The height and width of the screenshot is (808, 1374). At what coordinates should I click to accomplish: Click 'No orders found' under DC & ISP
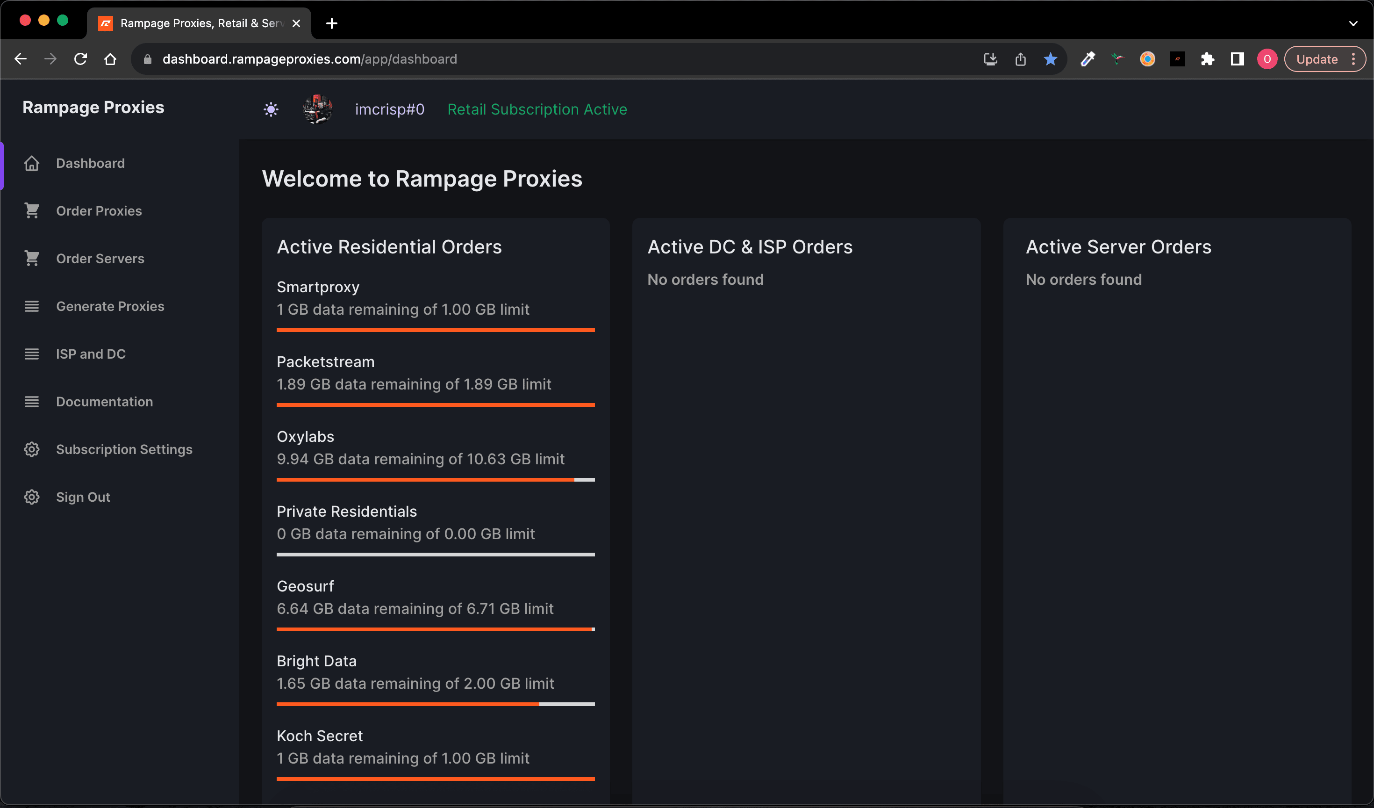click(x=706, y=279)
